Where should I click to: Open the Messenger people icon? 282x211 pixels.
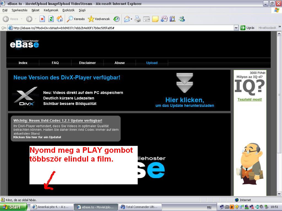[x=182, y=19]
